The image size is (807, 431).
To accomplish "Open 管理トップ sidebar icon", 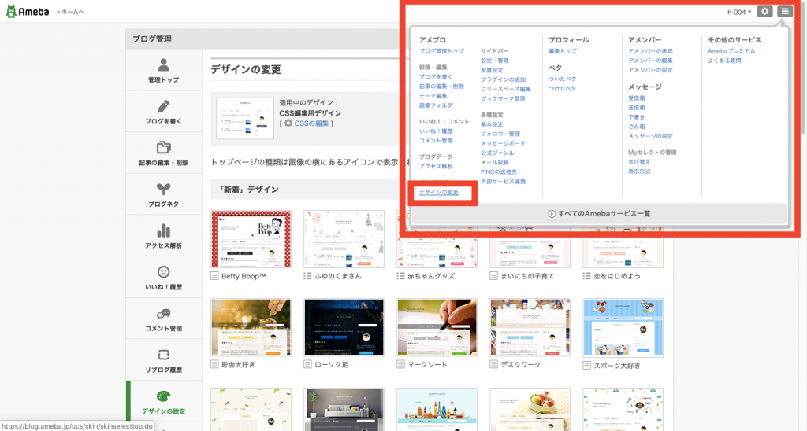I will pyautogui.click(x=163, y=64).
